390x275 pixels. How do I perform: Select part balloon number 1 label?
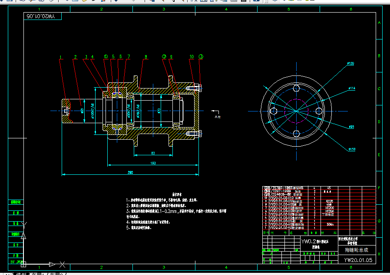click(60, 57)
